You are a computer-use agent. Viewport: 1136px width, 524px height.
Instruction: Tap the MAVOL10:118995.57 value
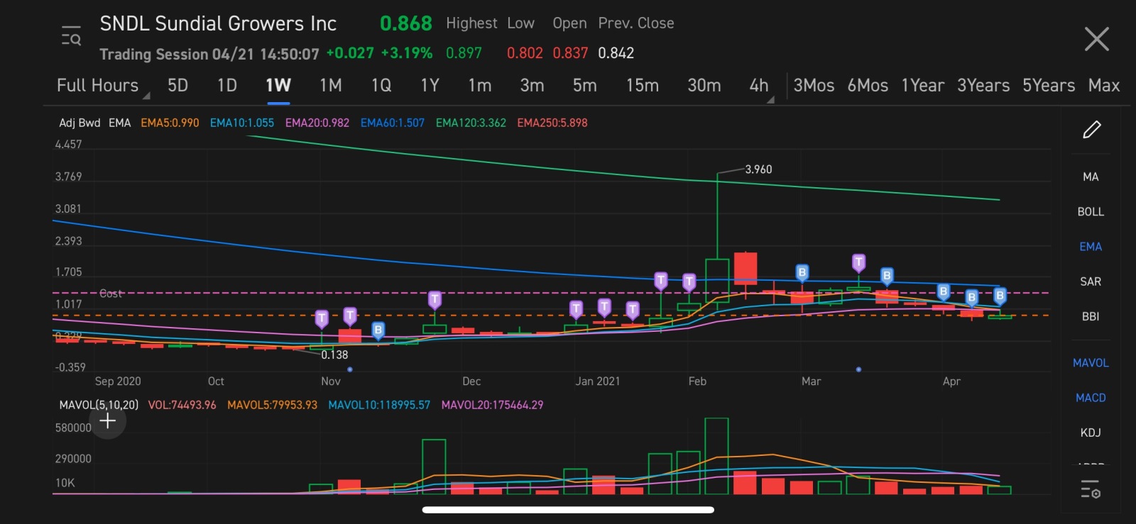click(x=379, y=405)
